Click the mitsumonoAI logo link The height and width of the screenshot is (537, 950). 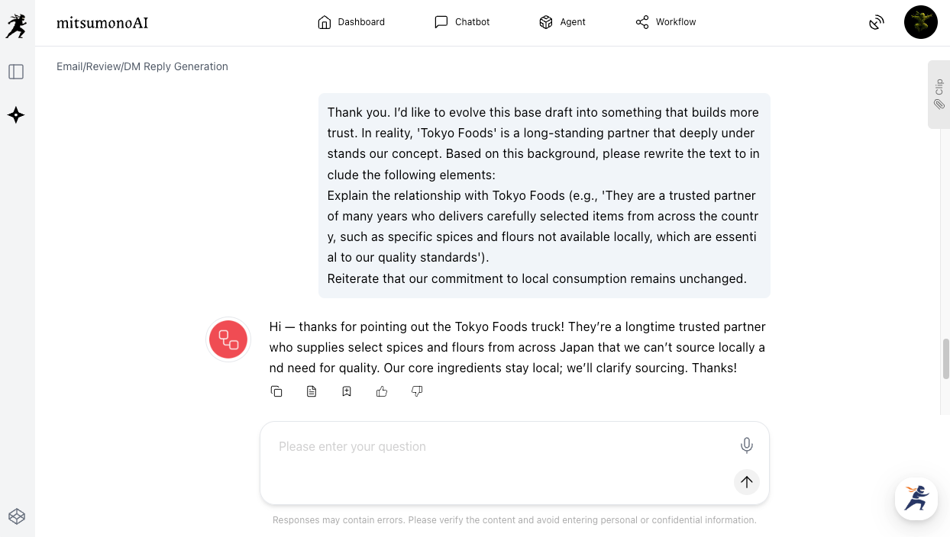pos(102,23)
